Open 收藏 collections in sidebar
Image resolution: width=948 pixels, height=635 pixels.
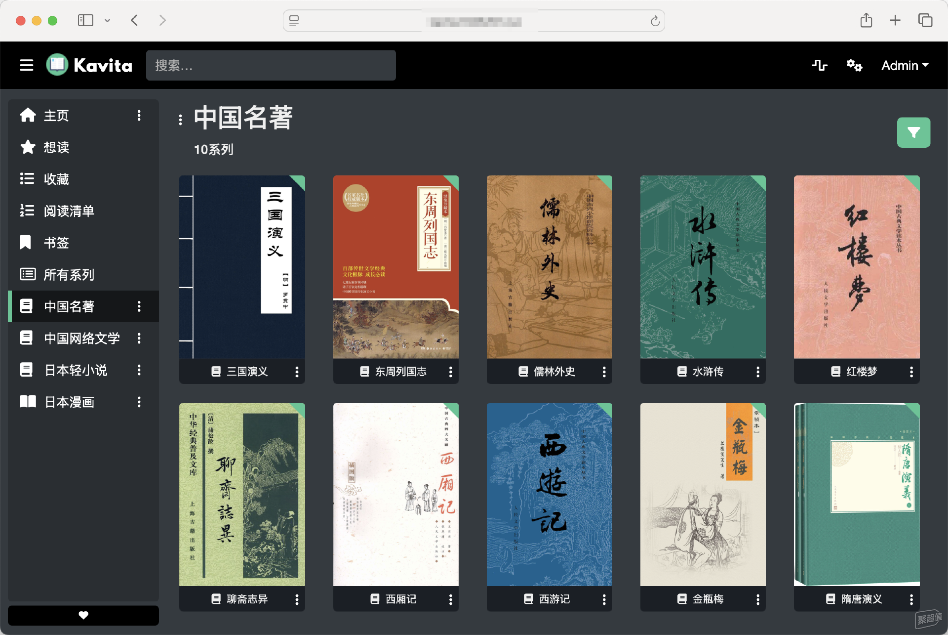click(x=56, y=179)
